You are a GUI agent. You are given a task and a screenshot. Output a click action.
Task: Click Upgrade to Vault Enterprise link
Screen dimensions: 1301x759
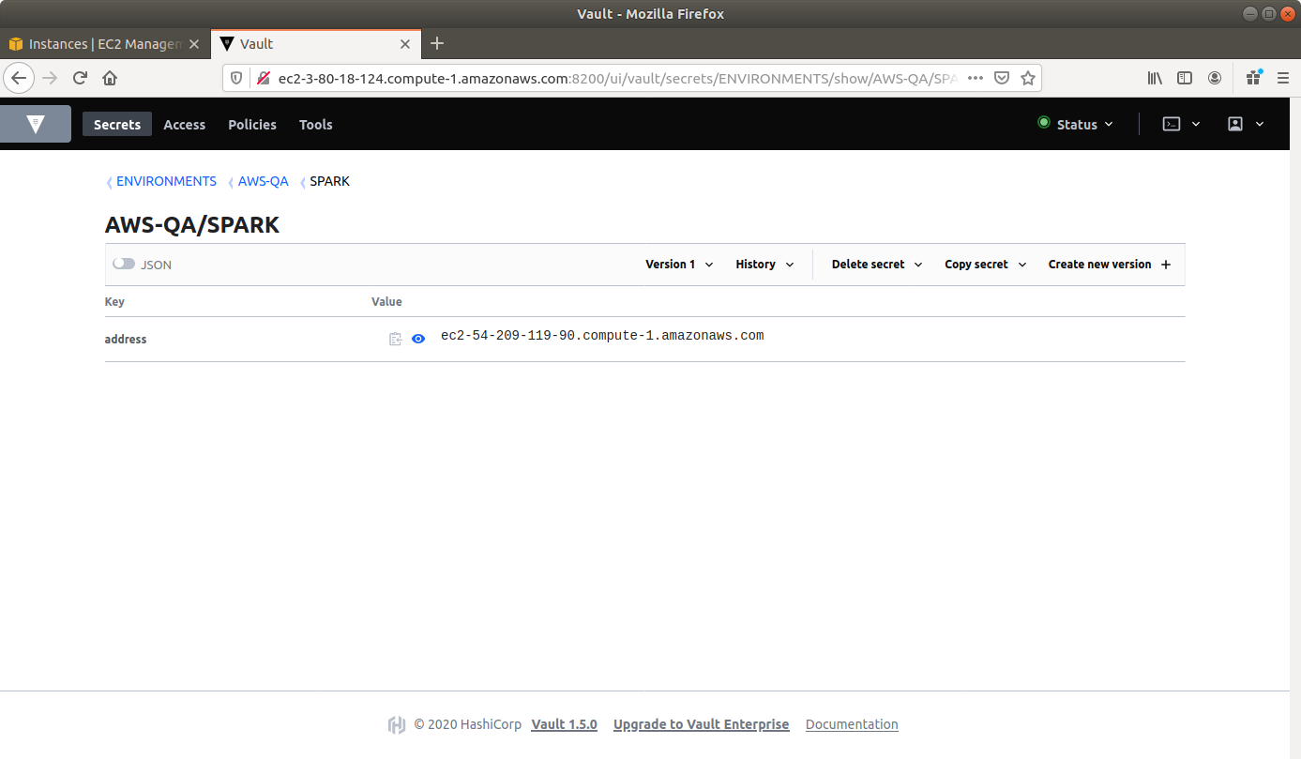pos(702,724)
